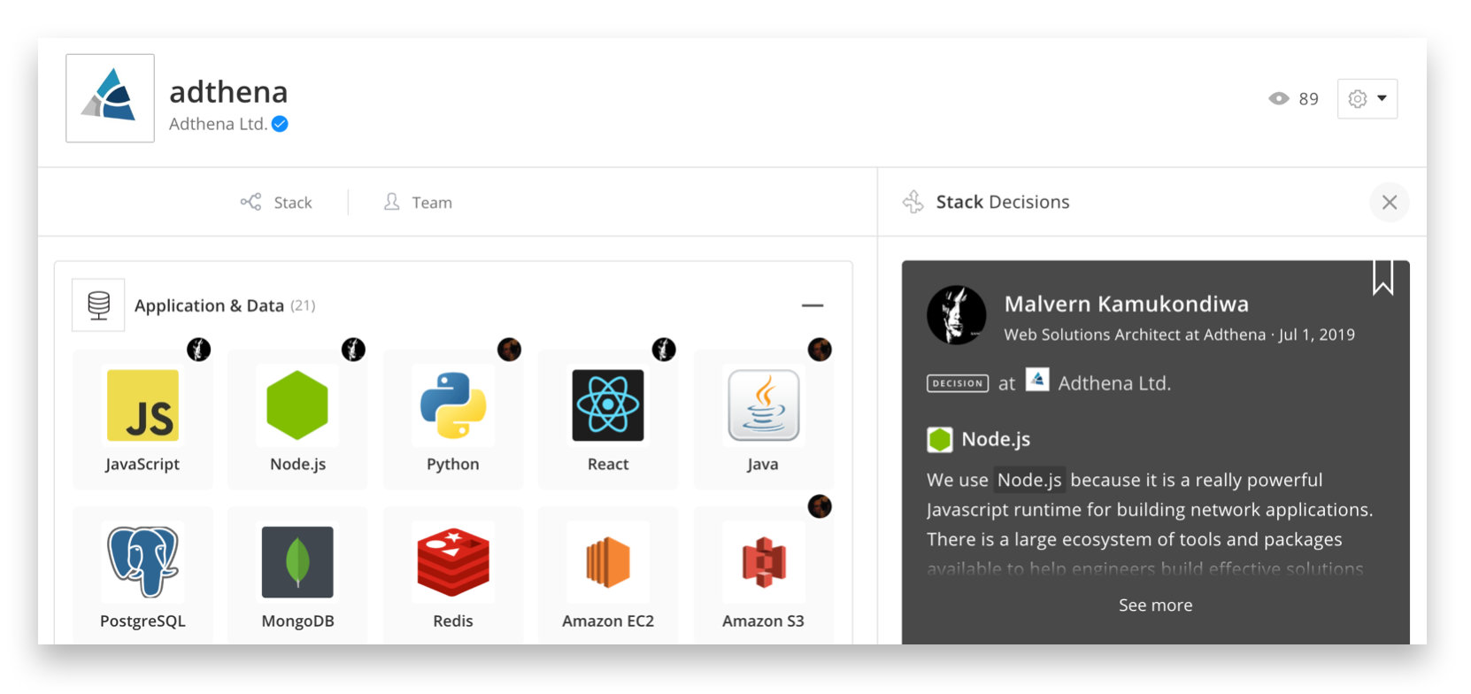
Task: Click the Stack Decisions heading text
Action: pyautogui.click(x=1003, y=202)
